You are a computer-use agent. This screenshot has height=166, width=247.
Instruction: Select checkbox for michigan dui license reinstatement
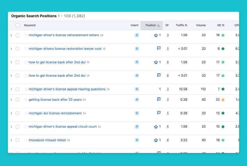click(18, 113)
